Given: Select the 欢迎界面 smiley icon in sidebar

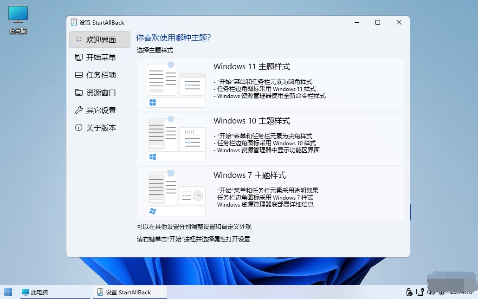Looking at the screenshot, I should [78, 39].
